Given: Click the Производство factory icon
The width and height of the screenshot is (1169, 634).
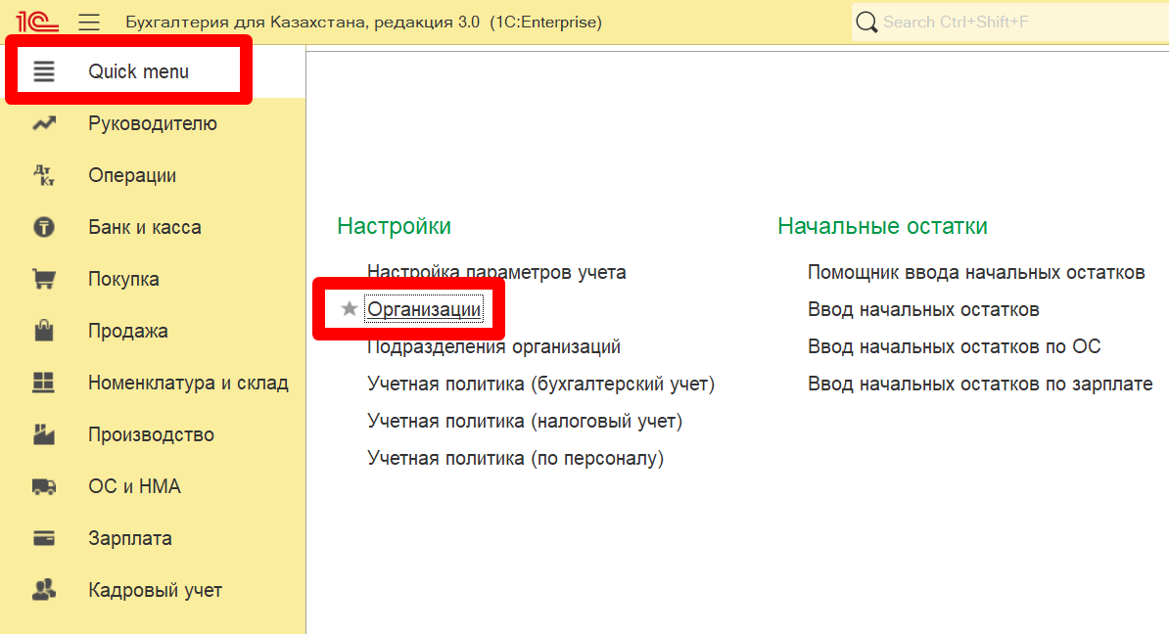Looking at the screenshot, I should click(44, 433).
